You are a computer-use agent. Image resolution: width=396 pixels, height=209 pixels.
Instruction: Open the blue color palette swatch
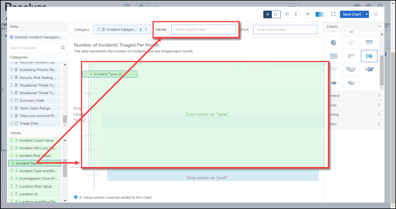coord(320,14)
